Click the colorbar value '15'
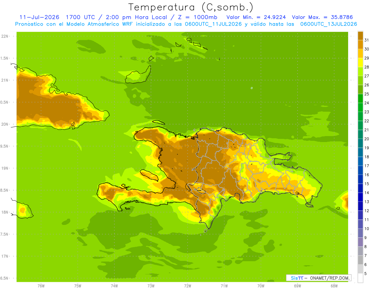This screenshot has width=375, height=290. 367,184
